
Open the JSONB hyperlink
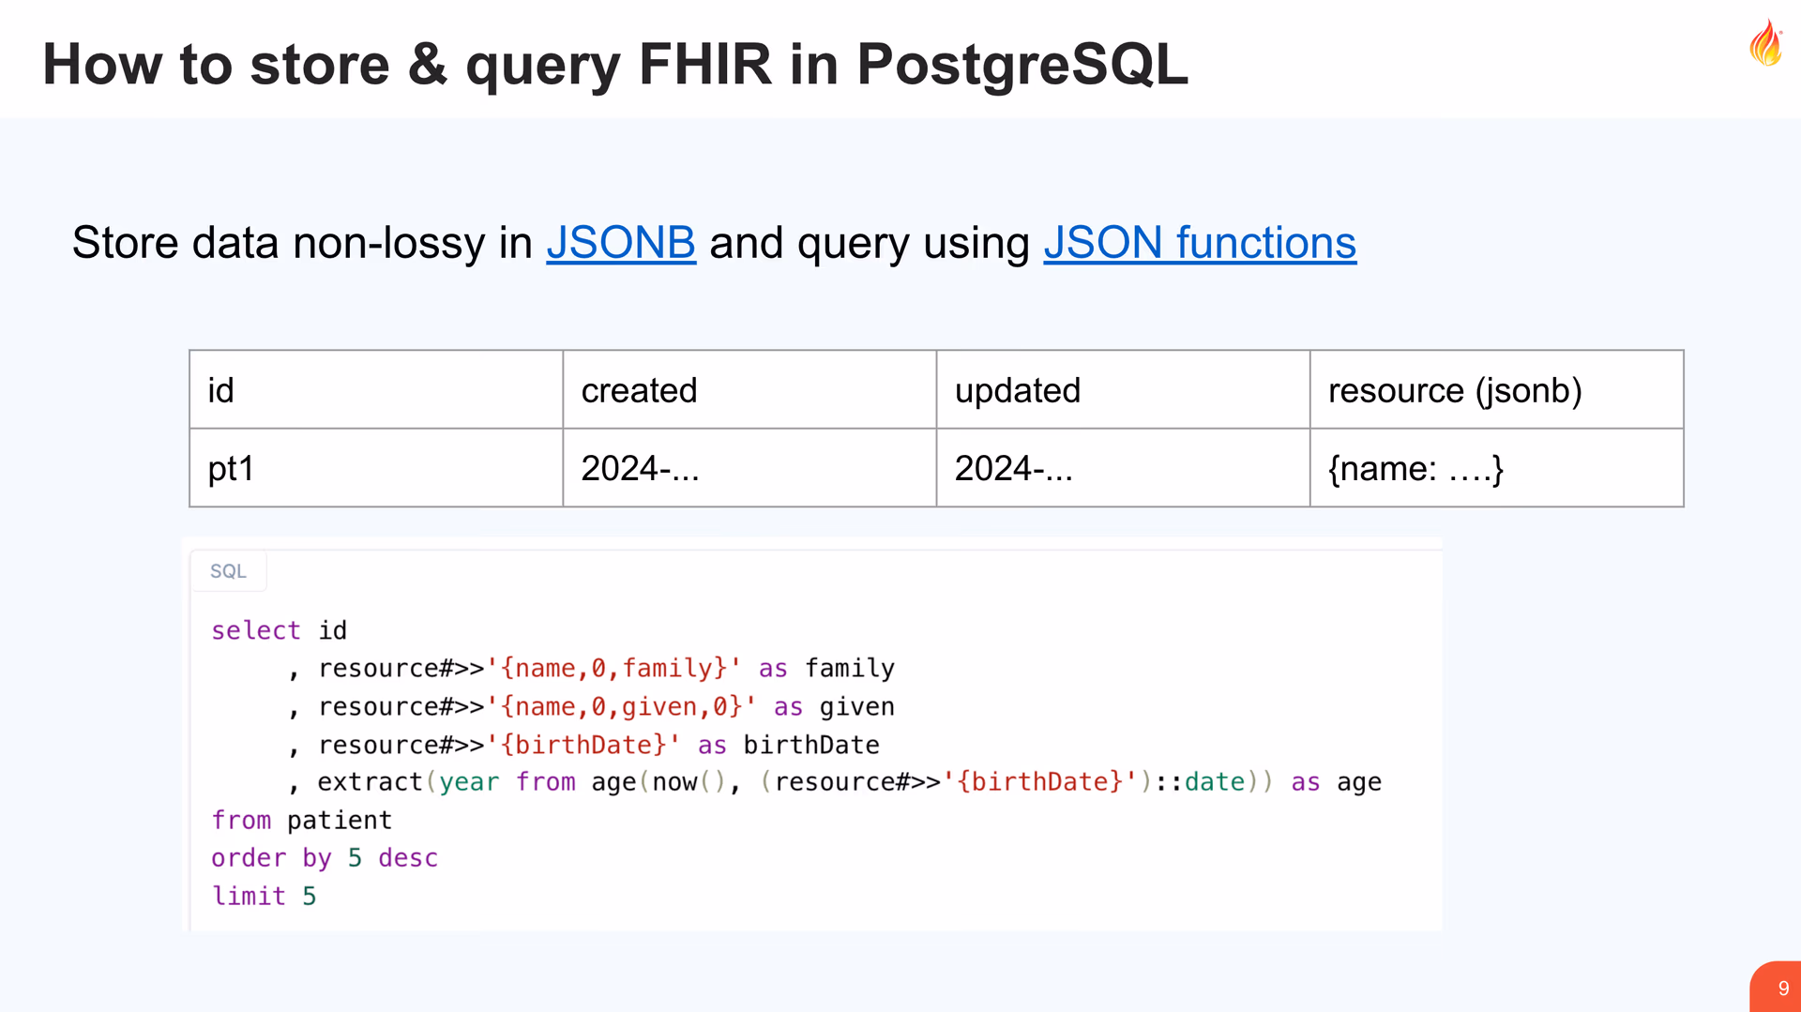tap(620, 243)
